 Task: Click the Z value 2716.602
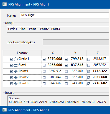tap(100, 83)
